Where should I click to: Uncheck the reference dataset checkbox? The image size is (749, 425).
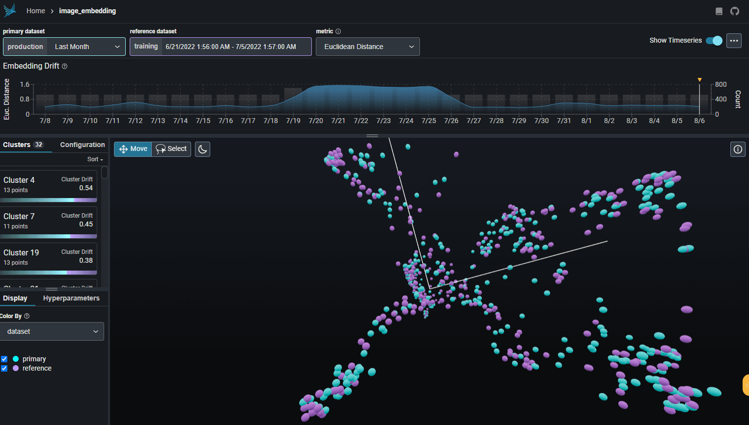[x=4, y=368]
